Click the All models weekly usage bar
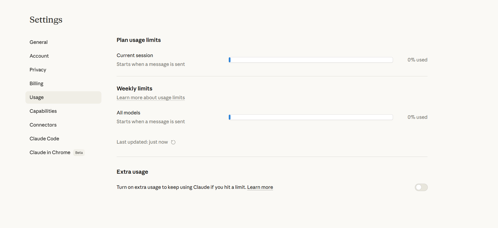The height and width of the screenshot is (228, 498). pyautogui.click(x=311, y=117)
